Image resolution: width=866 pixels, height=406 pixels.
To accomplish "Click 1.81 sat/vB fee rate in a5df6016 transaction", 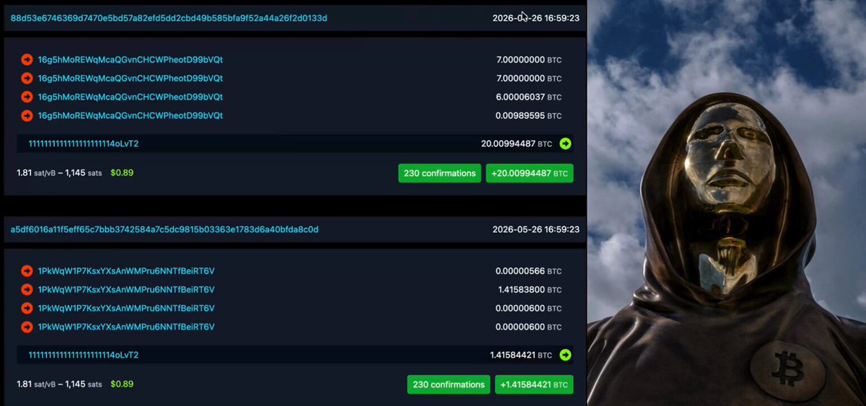I will (x=37, y=384).
